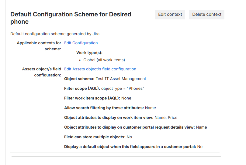Click the 'Applicable contexts for scheme:' label
The width and height of the screenshot is (246, 165).
coord(39,46)
